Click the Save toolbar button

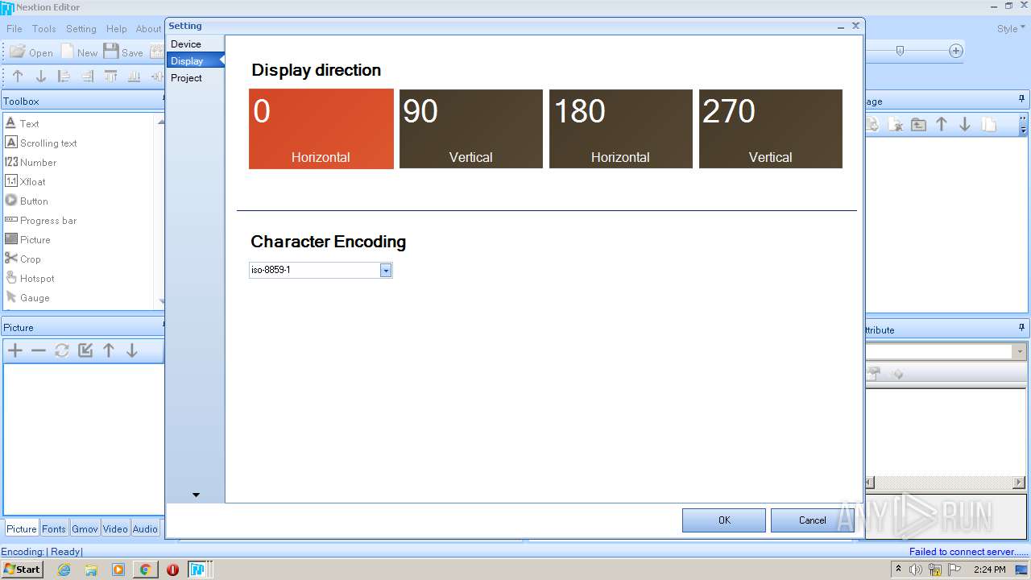tap(123, 52)
